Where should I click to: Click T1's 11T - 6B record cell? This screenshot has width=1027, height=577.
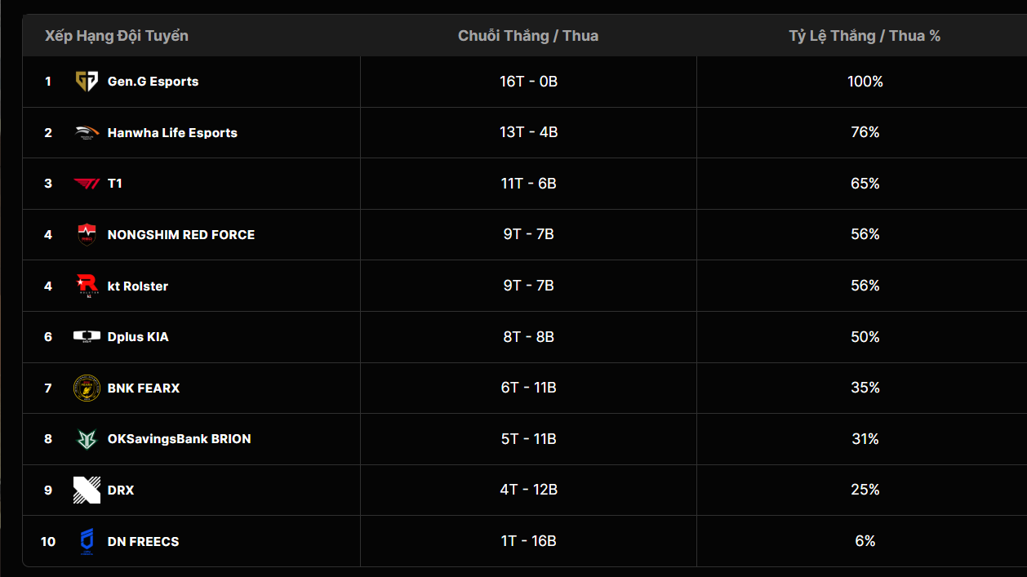528,184
